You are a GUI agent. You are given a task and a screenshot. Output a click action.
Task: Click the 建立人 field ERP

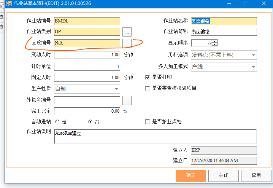point(224,150)
